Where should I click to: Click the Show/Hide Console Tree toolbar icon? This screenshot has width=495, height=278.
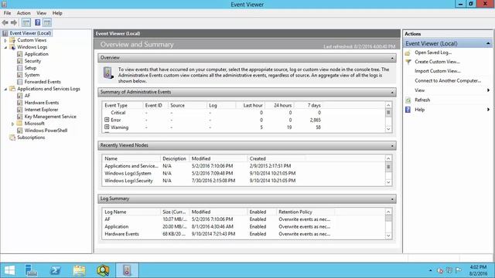point(26,22)
